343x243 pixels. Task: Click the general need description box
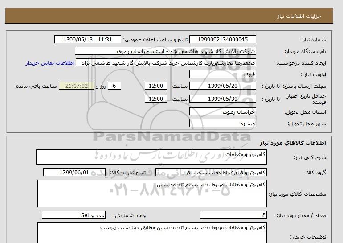click(151, 157)
